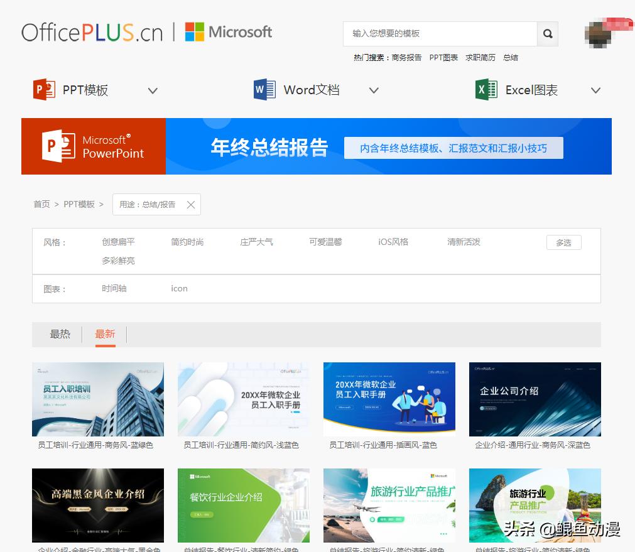
Task: Open the user avatar at top right
Action: point(598,35)
